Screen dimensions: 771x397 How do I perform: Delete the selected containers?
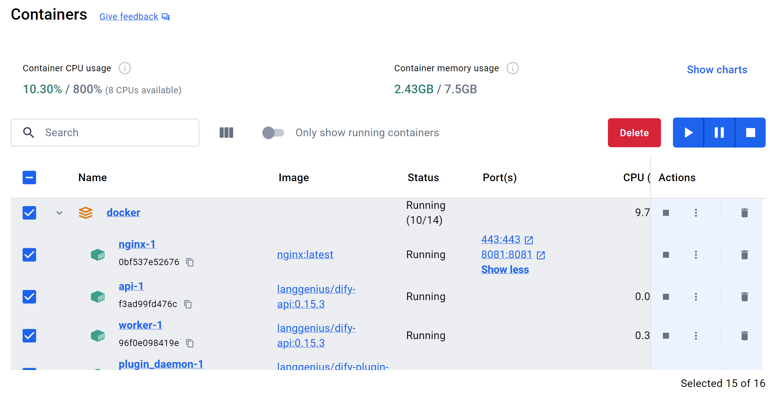click(x=634, y=133)
